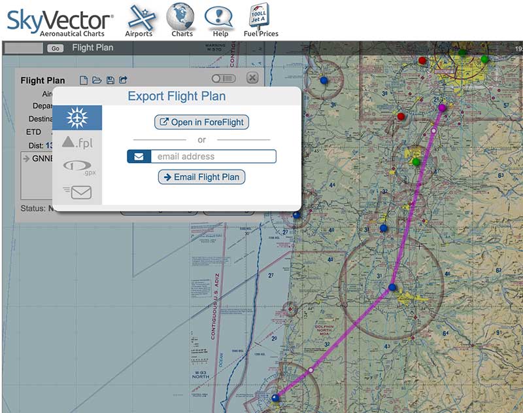Open the Flight Plan toolbar link

pyautogui.click(x=93, y=48)
